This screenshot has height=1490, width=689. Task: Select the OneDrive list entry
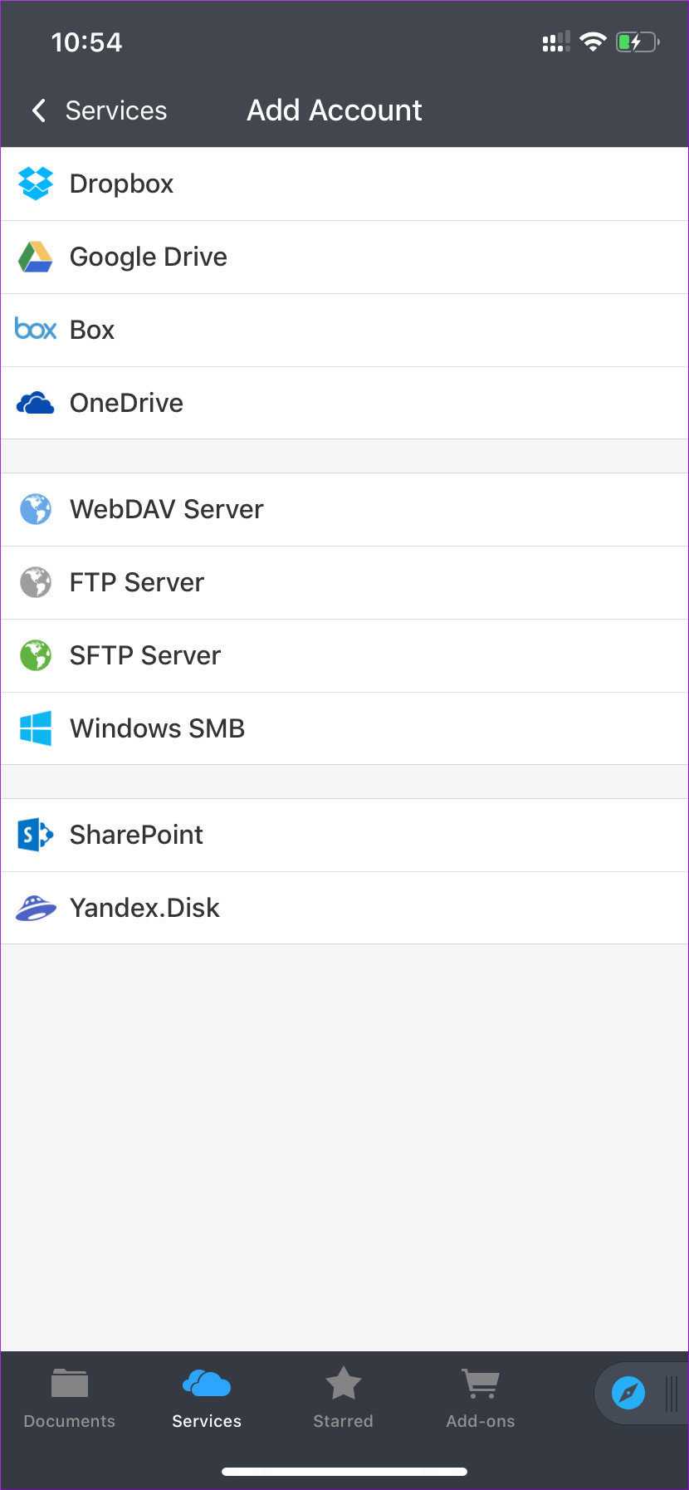click(x=126, y=403)
